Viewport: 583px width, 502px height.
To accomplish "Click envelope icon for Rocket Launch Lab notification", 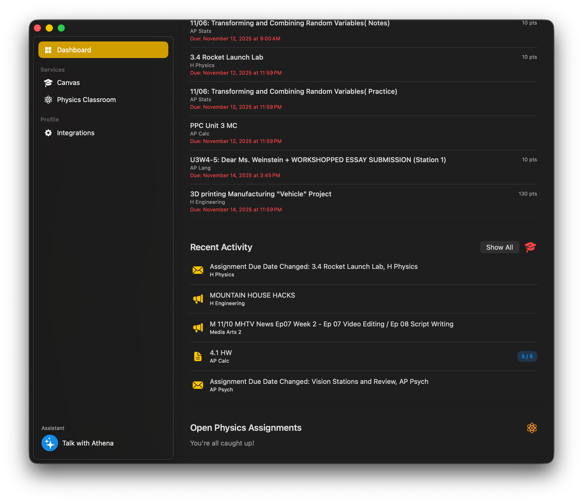I will [198, 270].
